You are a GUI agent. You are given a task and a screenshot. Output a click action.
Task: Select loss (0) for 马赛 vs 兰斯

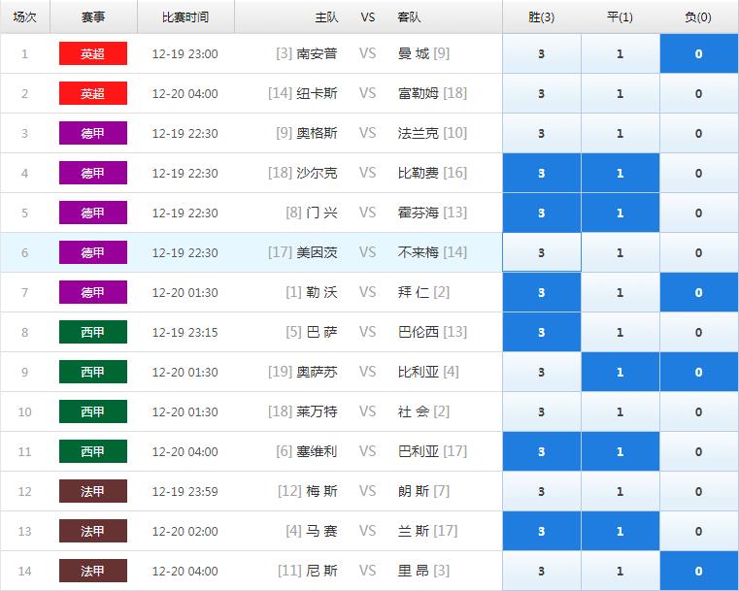(698, 531)
